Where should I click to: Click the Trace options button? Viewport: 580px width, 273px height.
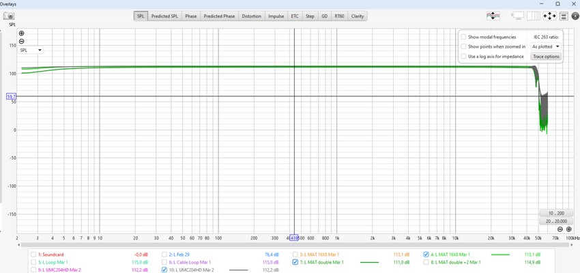tap(546, 56)
